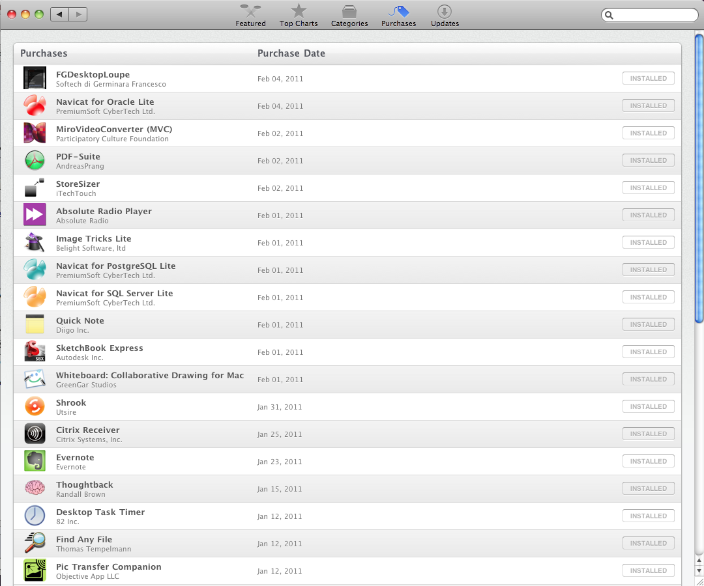Click INSTALLED button for Find Any File
This screenshot has height=586, width=704.
649,543
